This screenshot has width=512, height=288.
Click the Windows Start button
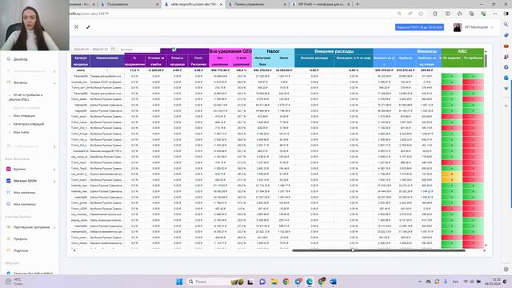point(179,282)
